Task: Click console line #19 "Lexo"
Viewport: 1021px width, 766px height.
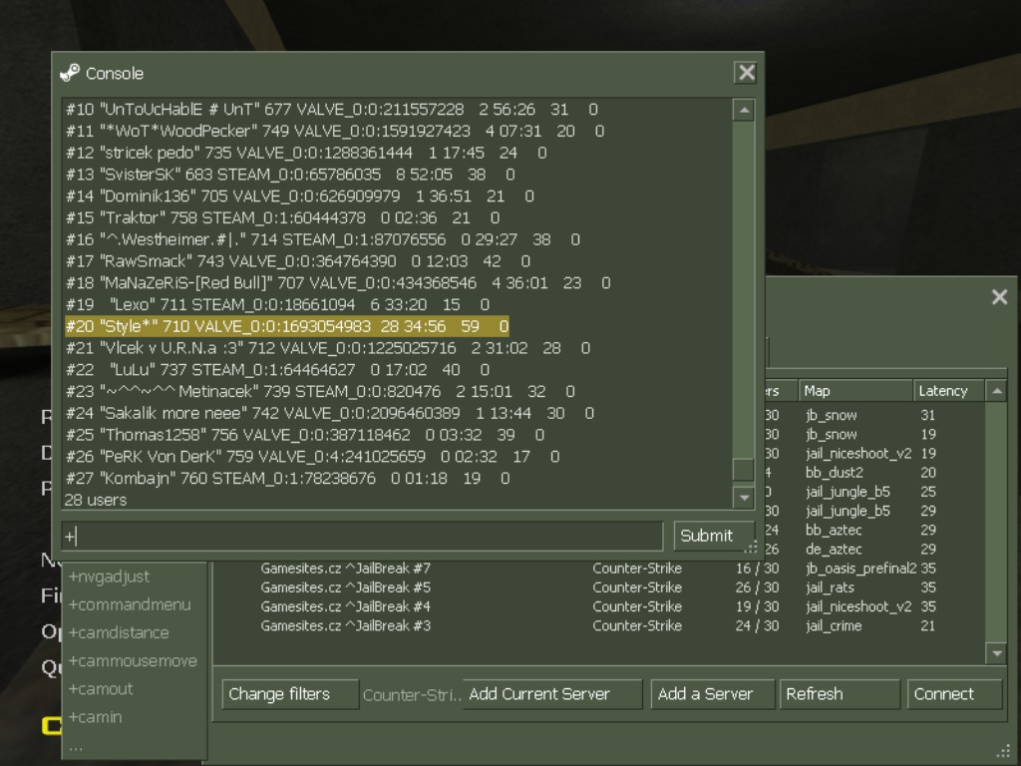Action: coord(277,305)
